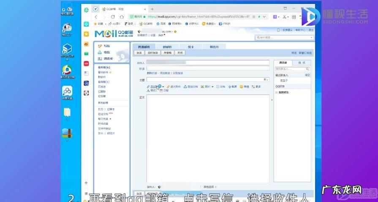The image size is (378, 202).
Task: Expand the 我的好友 contact group
Action: pyautogui.click(x=277, y=92)
